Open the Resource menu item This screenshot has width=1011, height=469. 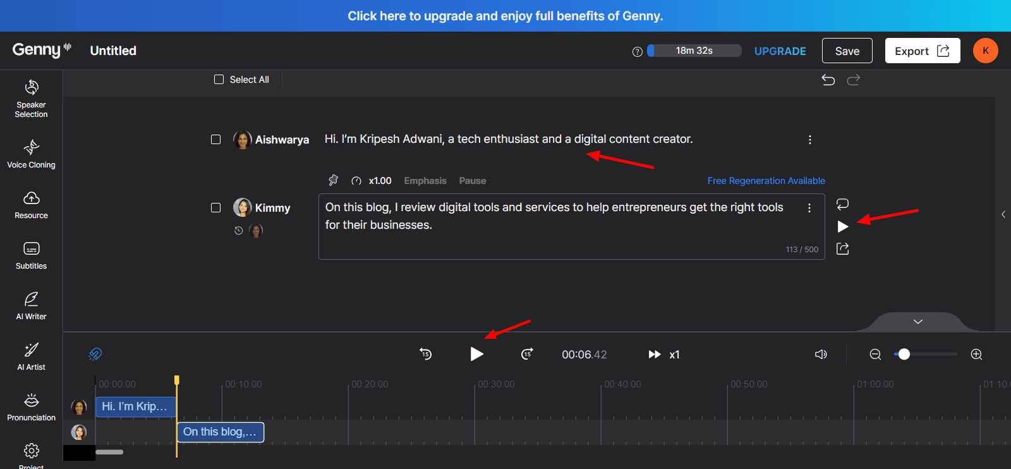(31, 205)
